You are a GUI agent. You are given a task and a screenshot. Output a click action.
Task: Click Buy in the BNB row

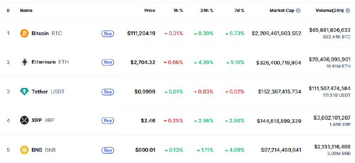pos(107,150)
